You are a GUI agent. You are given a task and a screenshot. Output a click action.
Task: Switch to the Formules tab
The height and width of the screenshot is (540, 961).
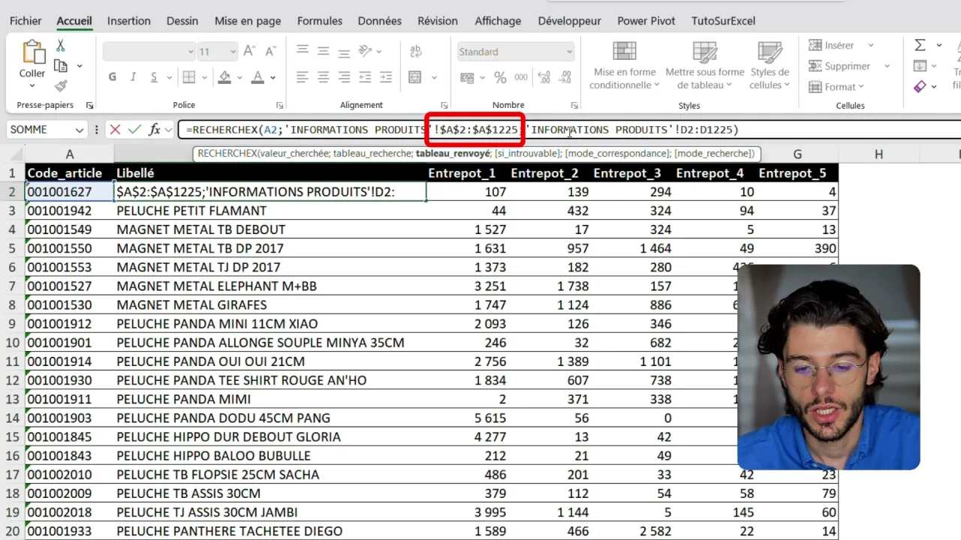click(x=320, y=21)
